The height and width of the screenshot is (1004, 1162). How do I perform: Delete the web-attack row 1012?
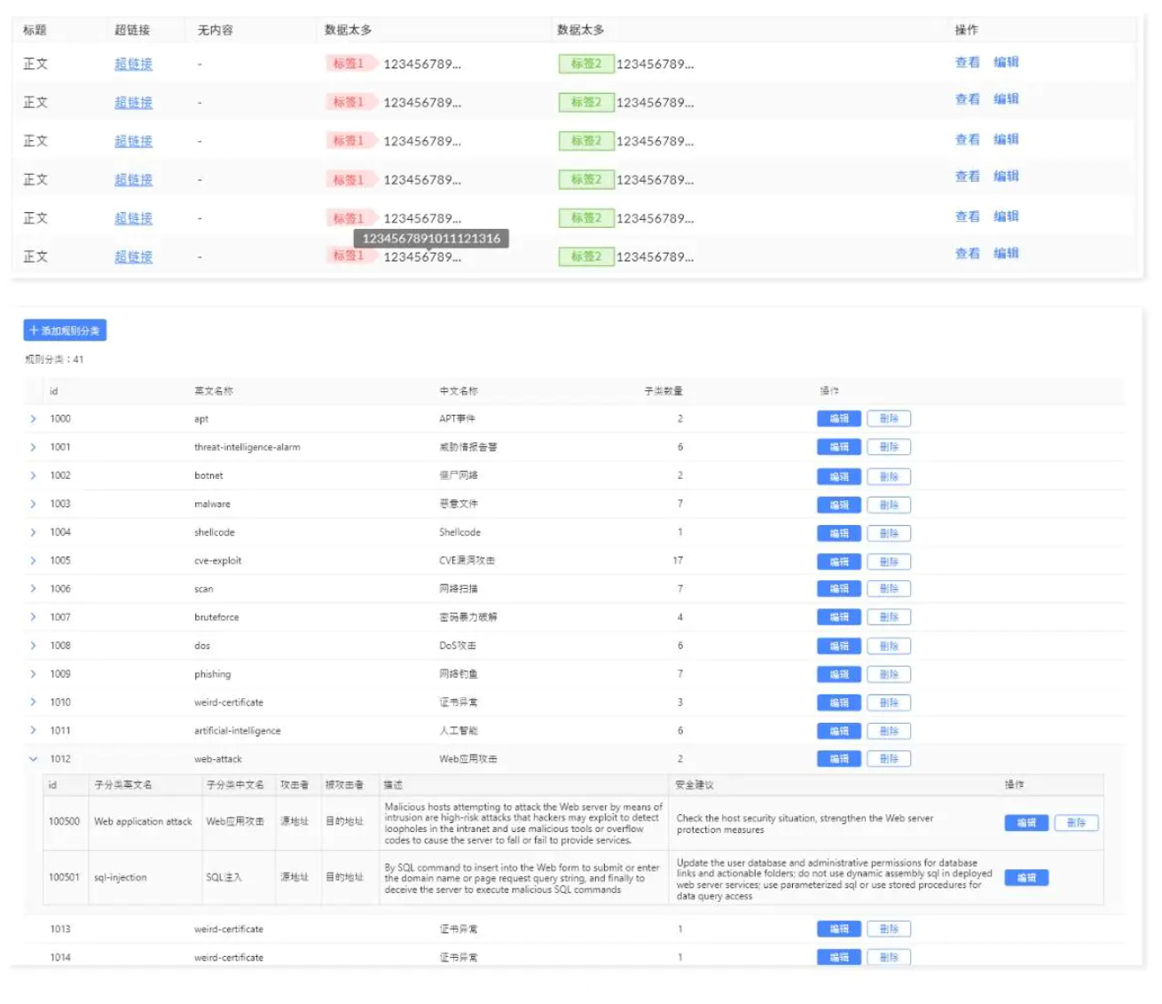(x=889, y=759)
